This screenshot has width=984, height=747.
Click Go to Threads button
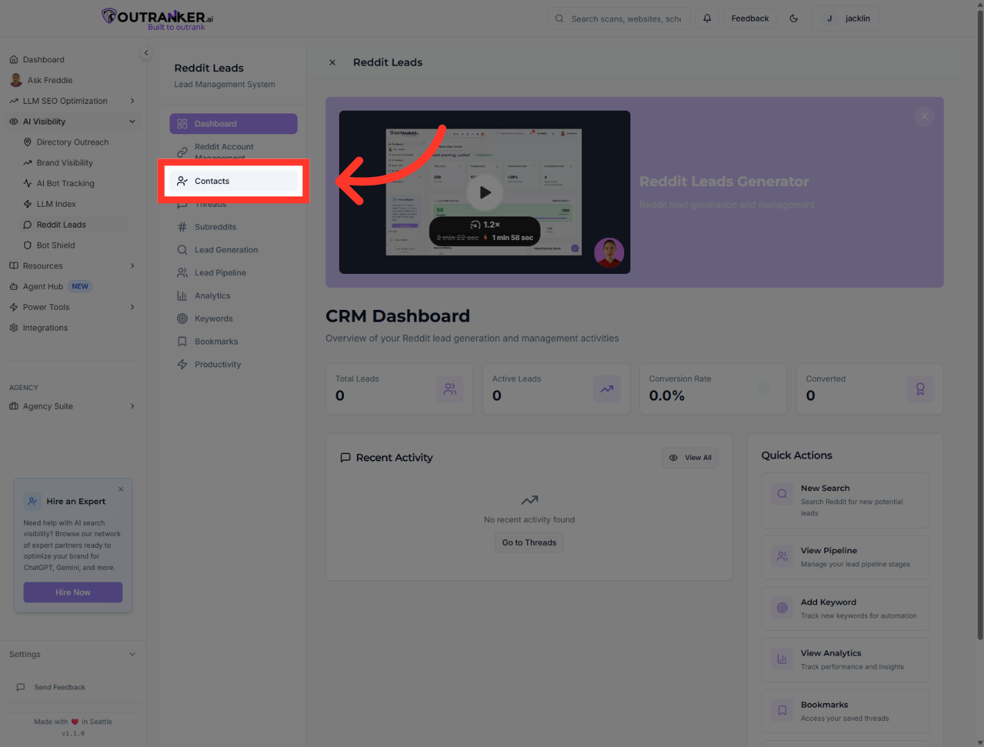pyautogui.click(x=529, y=543)
